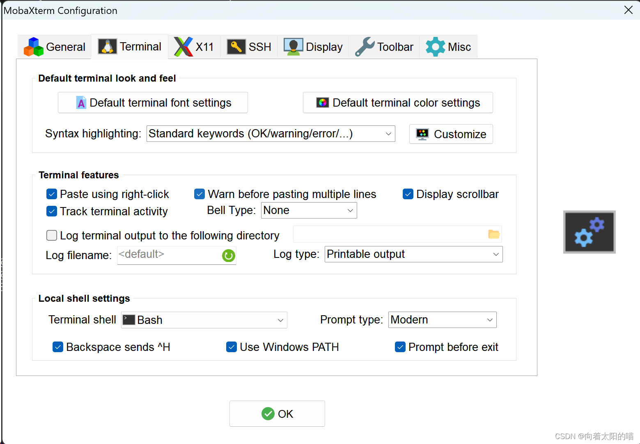Open Default terminal color settings

tap(398, 102)
